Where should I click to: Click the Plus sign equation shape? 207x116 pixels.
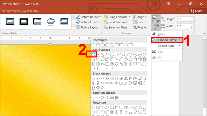(94, 97)
